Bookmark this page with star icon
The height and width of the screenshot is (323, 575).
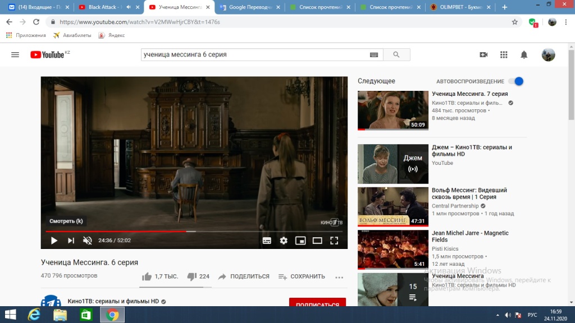515,22
